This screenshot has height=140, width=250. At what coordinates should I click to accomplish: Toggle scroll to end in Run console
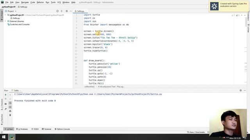10,107
